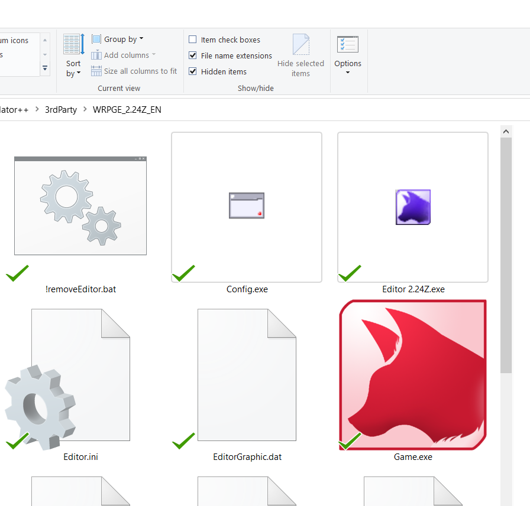
Task: Click the Game.exe file name
Action: click(413, 457)
